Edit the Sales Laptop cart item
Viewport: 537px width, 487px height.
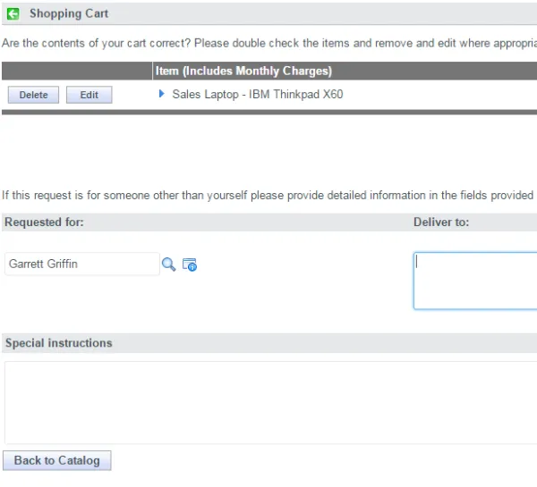point(89,95)
